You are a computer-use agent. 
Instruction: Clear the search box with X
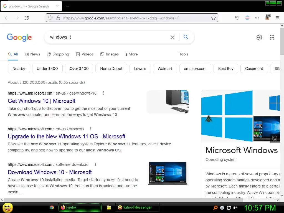point(173,37)
